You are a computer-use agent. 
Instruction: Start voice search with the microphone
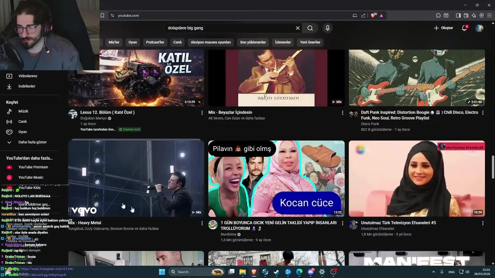pyautogui.click(x=328, y=28)
